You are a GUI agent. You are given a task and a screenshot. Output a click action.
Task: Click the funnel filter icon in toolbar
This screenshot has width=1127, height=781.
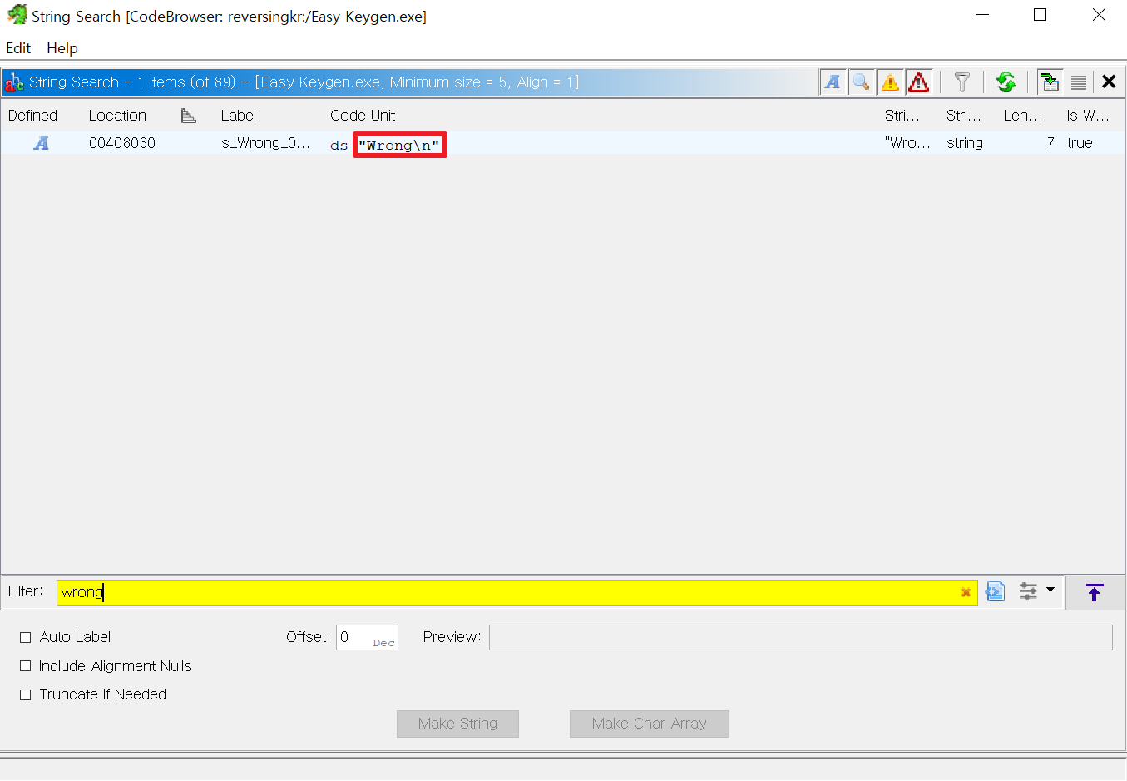(x=962, y=82)
